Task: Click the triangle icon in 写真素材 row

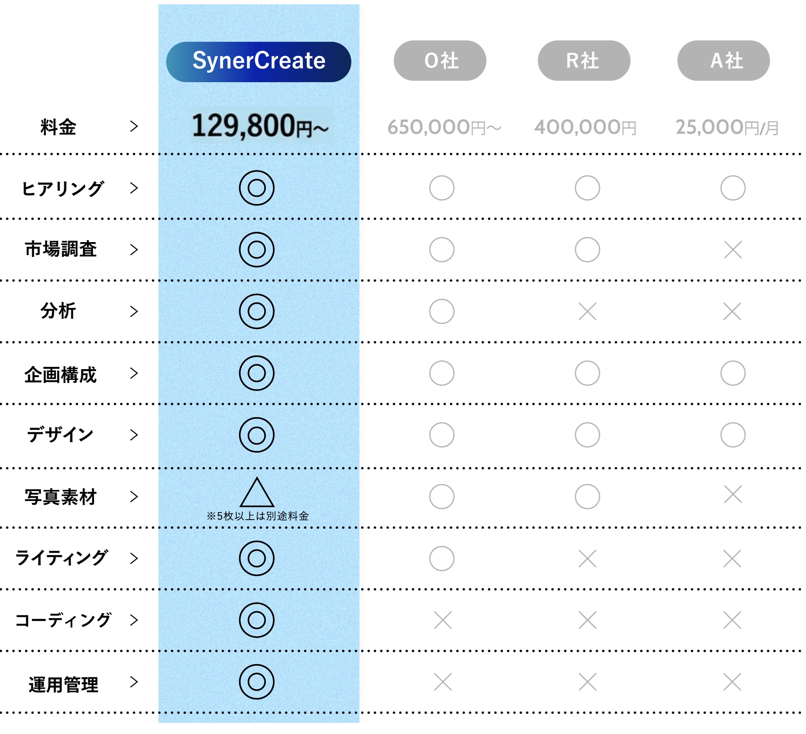Action: click(x=257, y=492)
